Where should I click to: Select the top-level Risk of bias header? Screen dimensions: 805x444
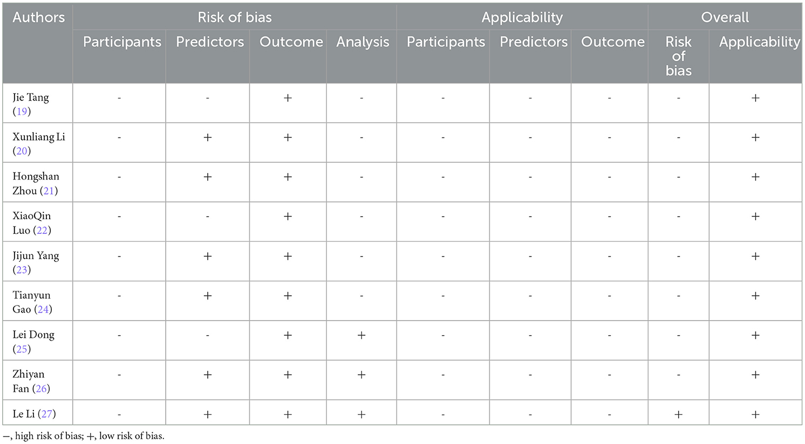tap(235, 18)
